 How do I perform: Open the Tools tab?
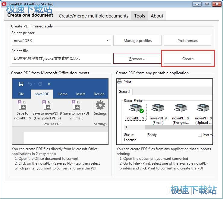click(140, 16)
